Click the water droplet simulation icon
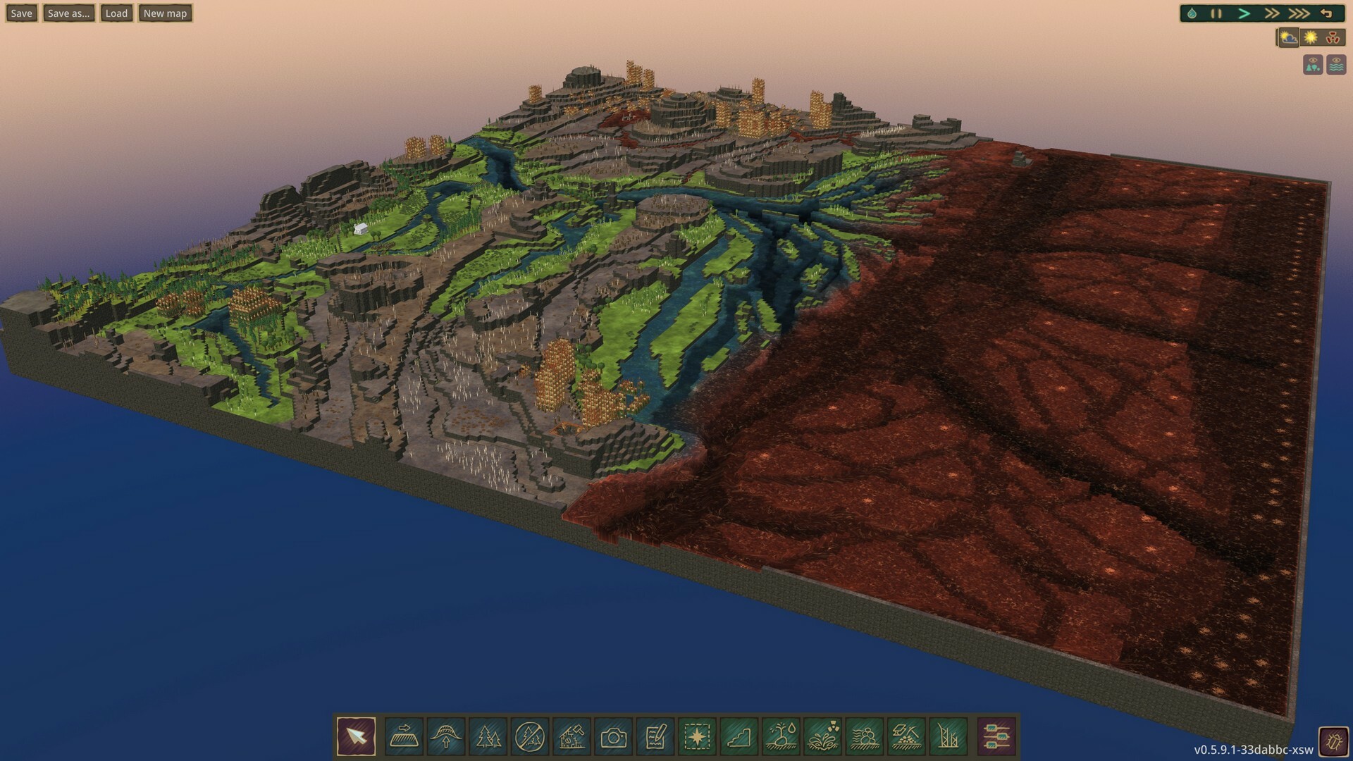The height and width of the screenshot is (761, 1353). coord(1192,13)
